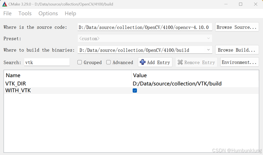Minimize the CMake window

coord(226,4)
